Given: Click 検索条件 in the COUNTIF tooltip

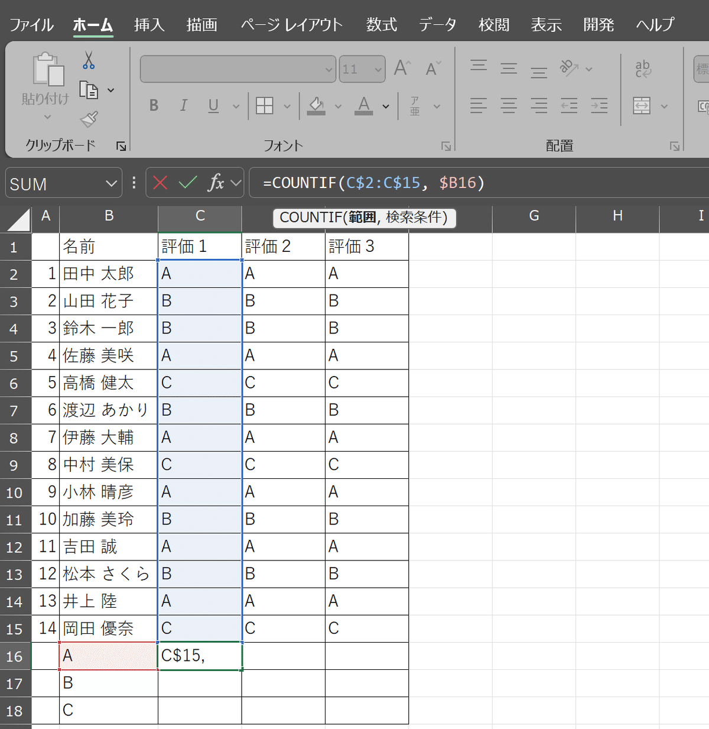Looking at the screenshot, I should 413,218.
